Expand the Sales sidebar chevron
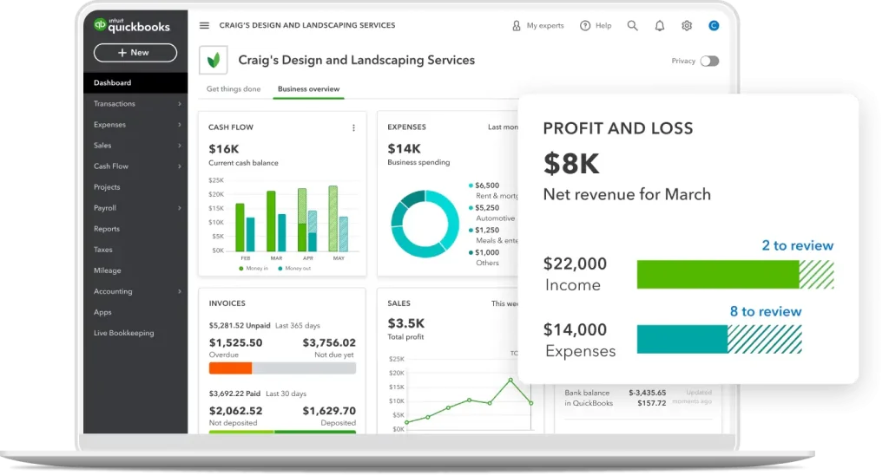The height and width of the screenshot is (475, 889). click(x=179, y=146)
